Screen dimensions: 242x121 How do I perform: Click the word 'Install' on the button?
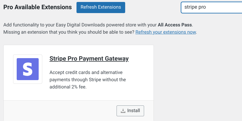pyautogui.click(x=134, y=111)
